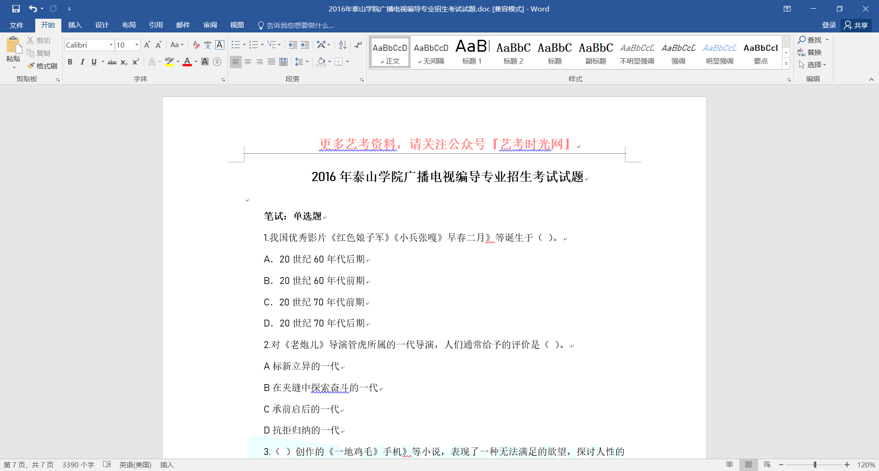Screen dimensions: 879x471
Task: Open the font size dropdown
Action: [136, 45]
